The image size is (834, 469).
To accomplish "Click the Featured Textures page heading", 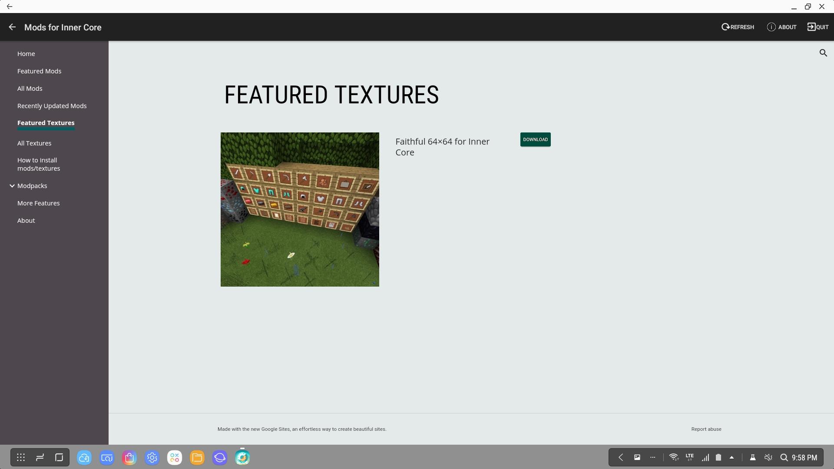I will pyautogui.click(x=331, y=95).
